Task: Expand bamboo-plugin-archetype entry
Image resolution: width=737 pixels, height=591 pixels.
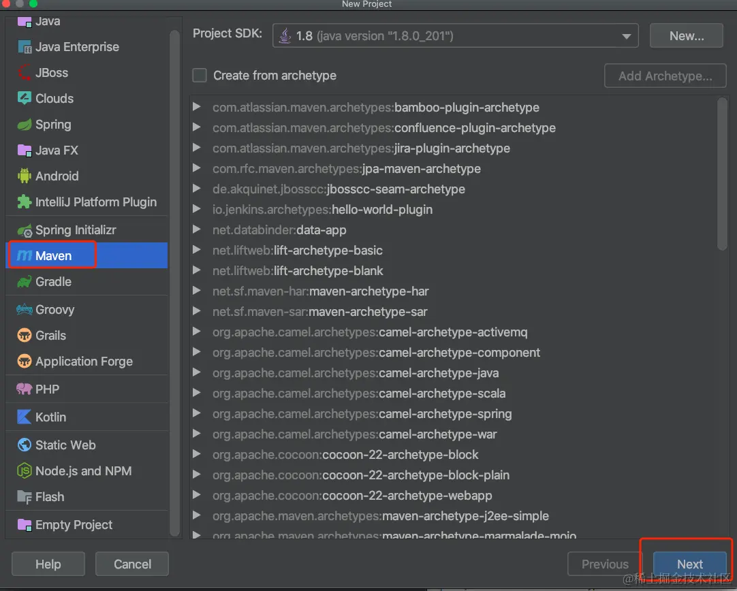Action: pos(197,107)
